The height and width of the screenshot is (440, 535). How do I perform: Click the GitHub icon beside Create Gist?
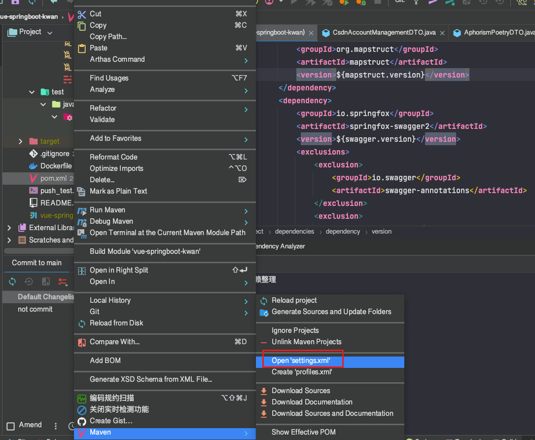click(x=82, y=421)
